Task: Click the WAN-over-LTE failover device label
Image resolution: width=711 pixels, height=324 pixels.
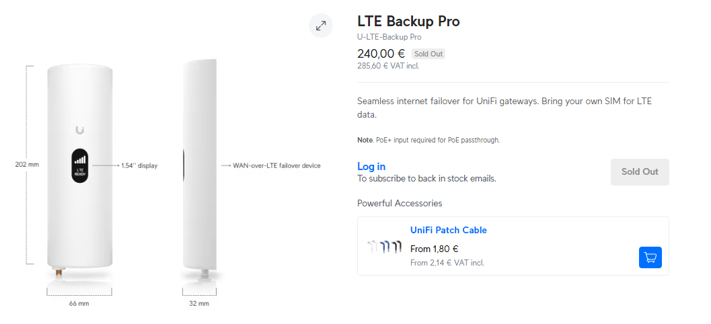Action: coord(276,165)
